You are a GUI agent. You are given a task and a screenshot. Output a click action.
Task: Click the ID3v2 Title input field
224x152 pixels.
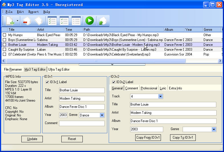coord(173,104)
